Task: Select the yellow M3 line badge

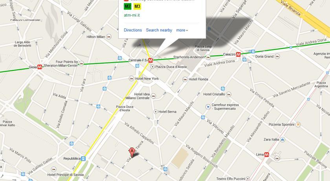Action: pos(137,6)
